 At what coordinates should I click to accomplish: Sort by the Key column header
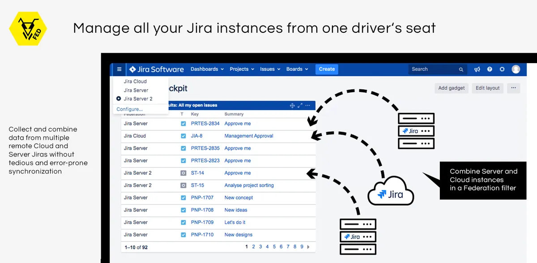point(195,114)
